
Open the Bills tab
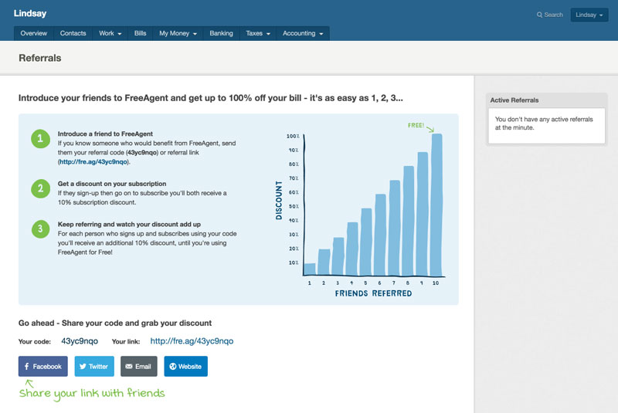(x=140, y=33)
